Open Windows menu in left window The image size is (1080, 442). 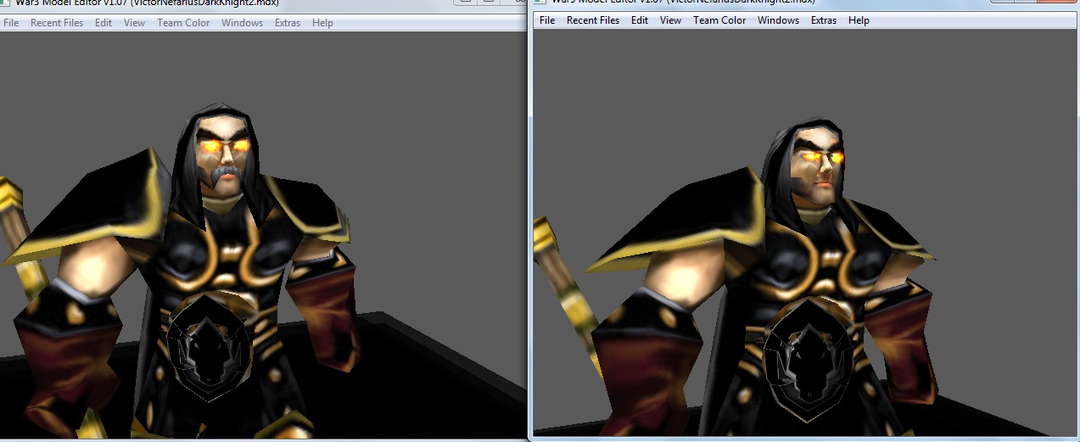coord(242,23)
